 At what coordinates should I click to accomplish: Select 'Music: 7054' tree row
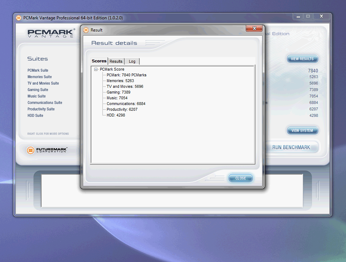pyautogui.click(x=117, y=98)
